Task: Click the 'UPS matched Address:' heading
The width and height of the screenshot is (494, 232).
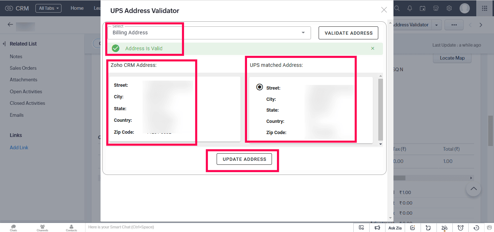Action: 276,65
